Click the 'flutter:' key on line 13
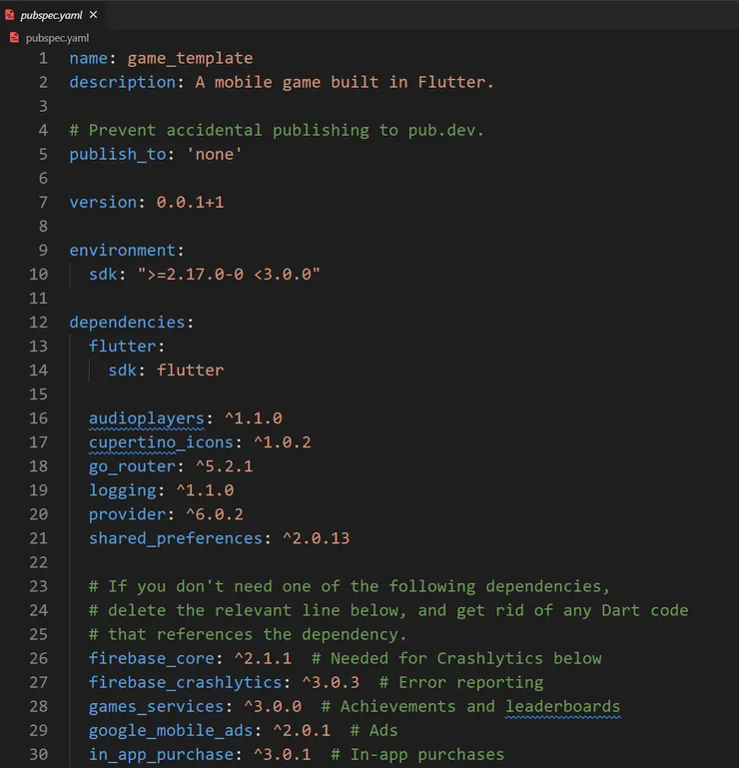This screenshot has height=768, width=739. coord(127,347)
